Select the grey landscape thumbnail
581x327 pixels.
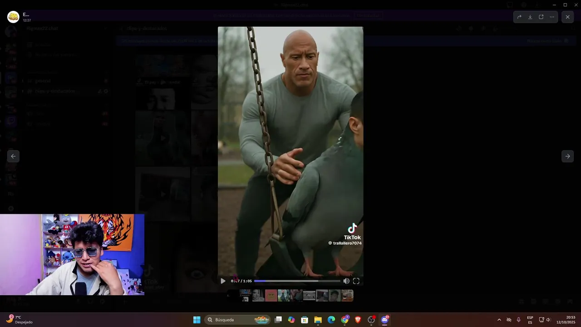309,296
